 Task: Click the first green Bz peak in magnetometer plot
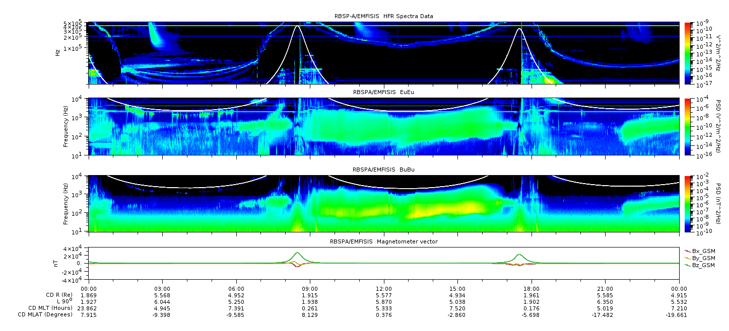click(x=297, y=253)
